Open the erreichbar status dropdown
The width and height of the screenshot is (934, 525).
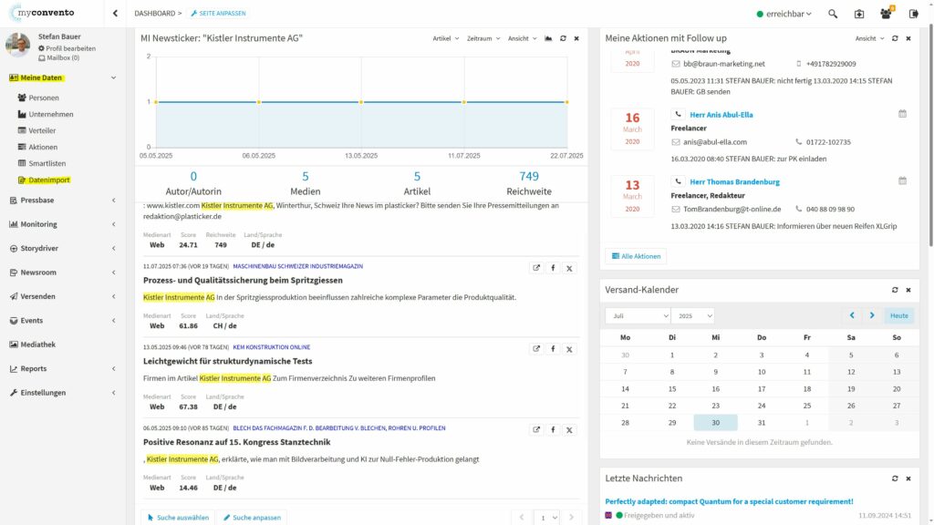tap(784, 14)
